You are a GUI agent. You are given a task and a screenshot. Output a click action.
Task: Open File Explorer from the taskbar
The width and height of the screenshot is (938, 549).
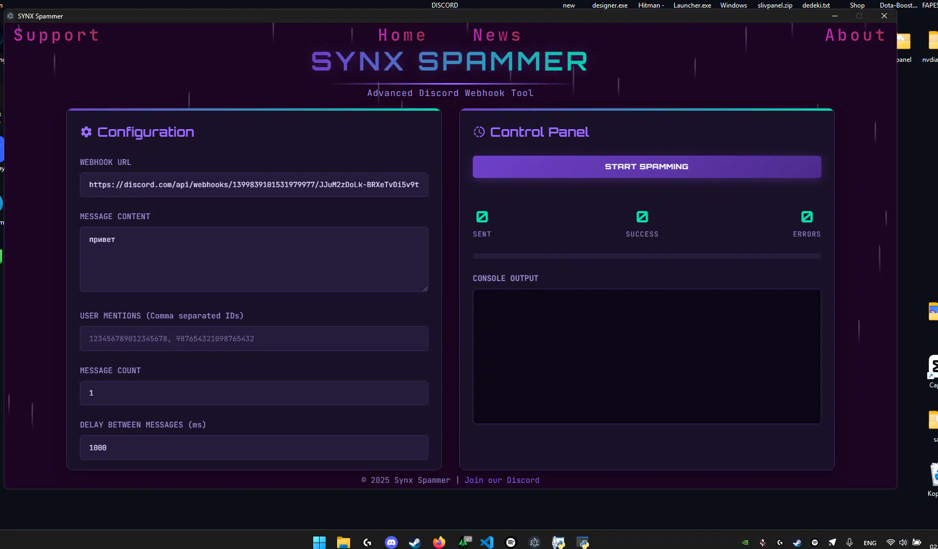tap(344, 542)
